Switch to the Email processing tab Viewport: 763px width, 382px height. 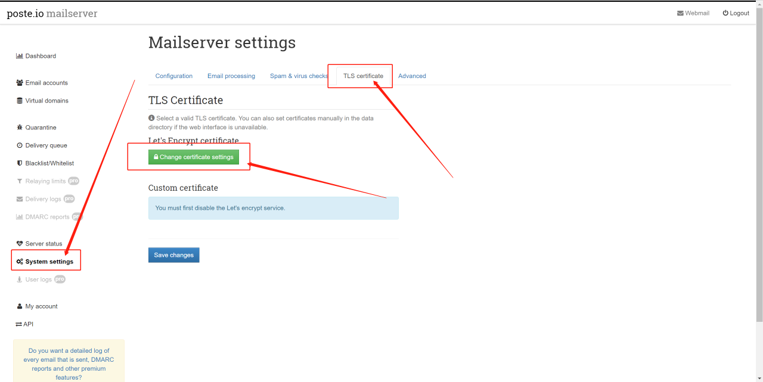231,76
